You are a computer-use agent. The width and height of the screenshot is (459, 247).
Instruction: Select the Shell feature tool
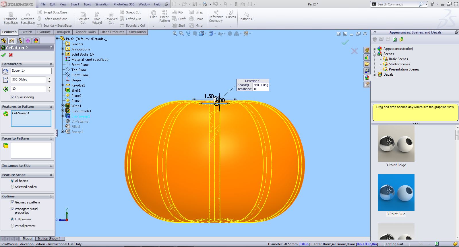point(178,26)
